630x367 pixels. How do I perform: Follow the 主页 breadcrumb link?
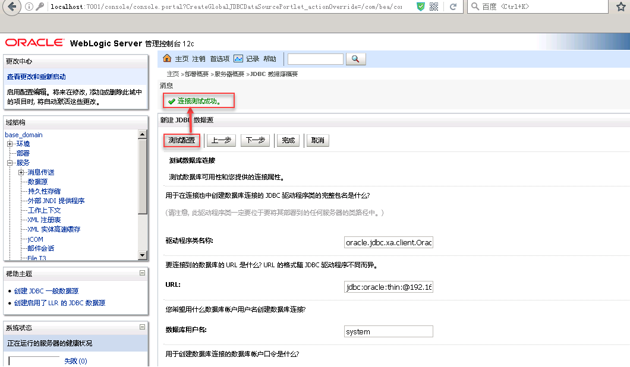(173, 74)
